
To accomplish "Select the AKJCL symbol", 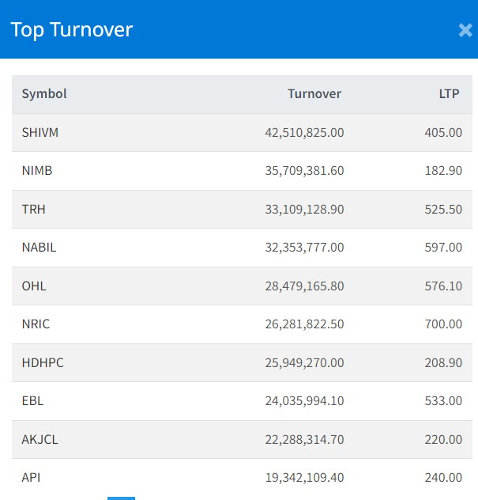I will click(40, 439).
